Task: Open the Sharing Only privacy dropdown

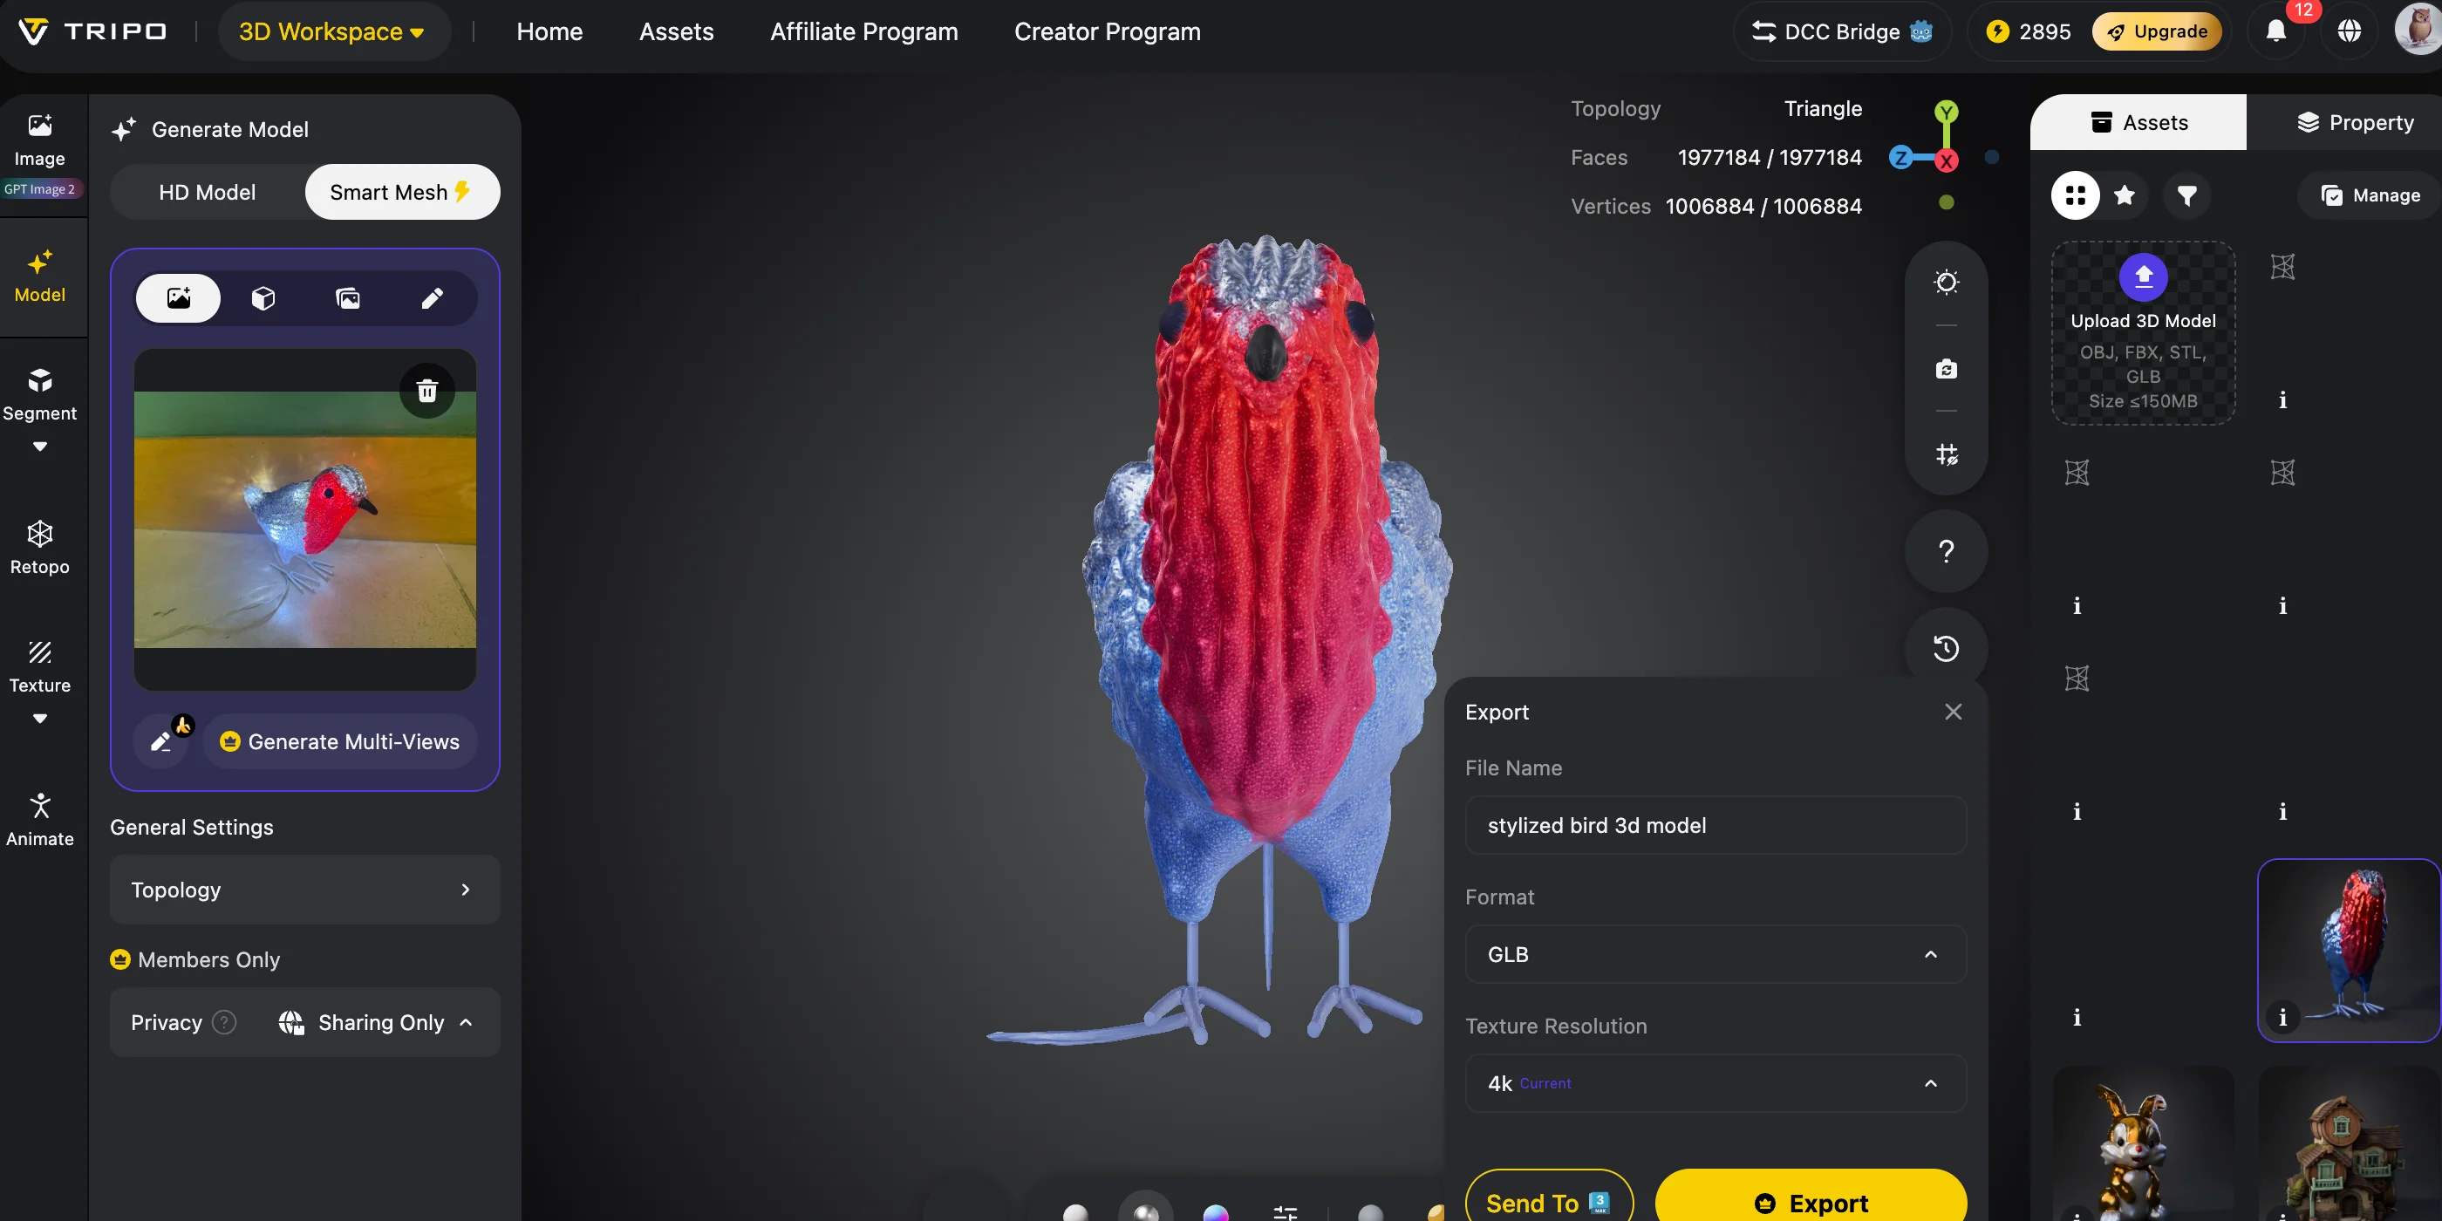Action: click(375, 1022)
